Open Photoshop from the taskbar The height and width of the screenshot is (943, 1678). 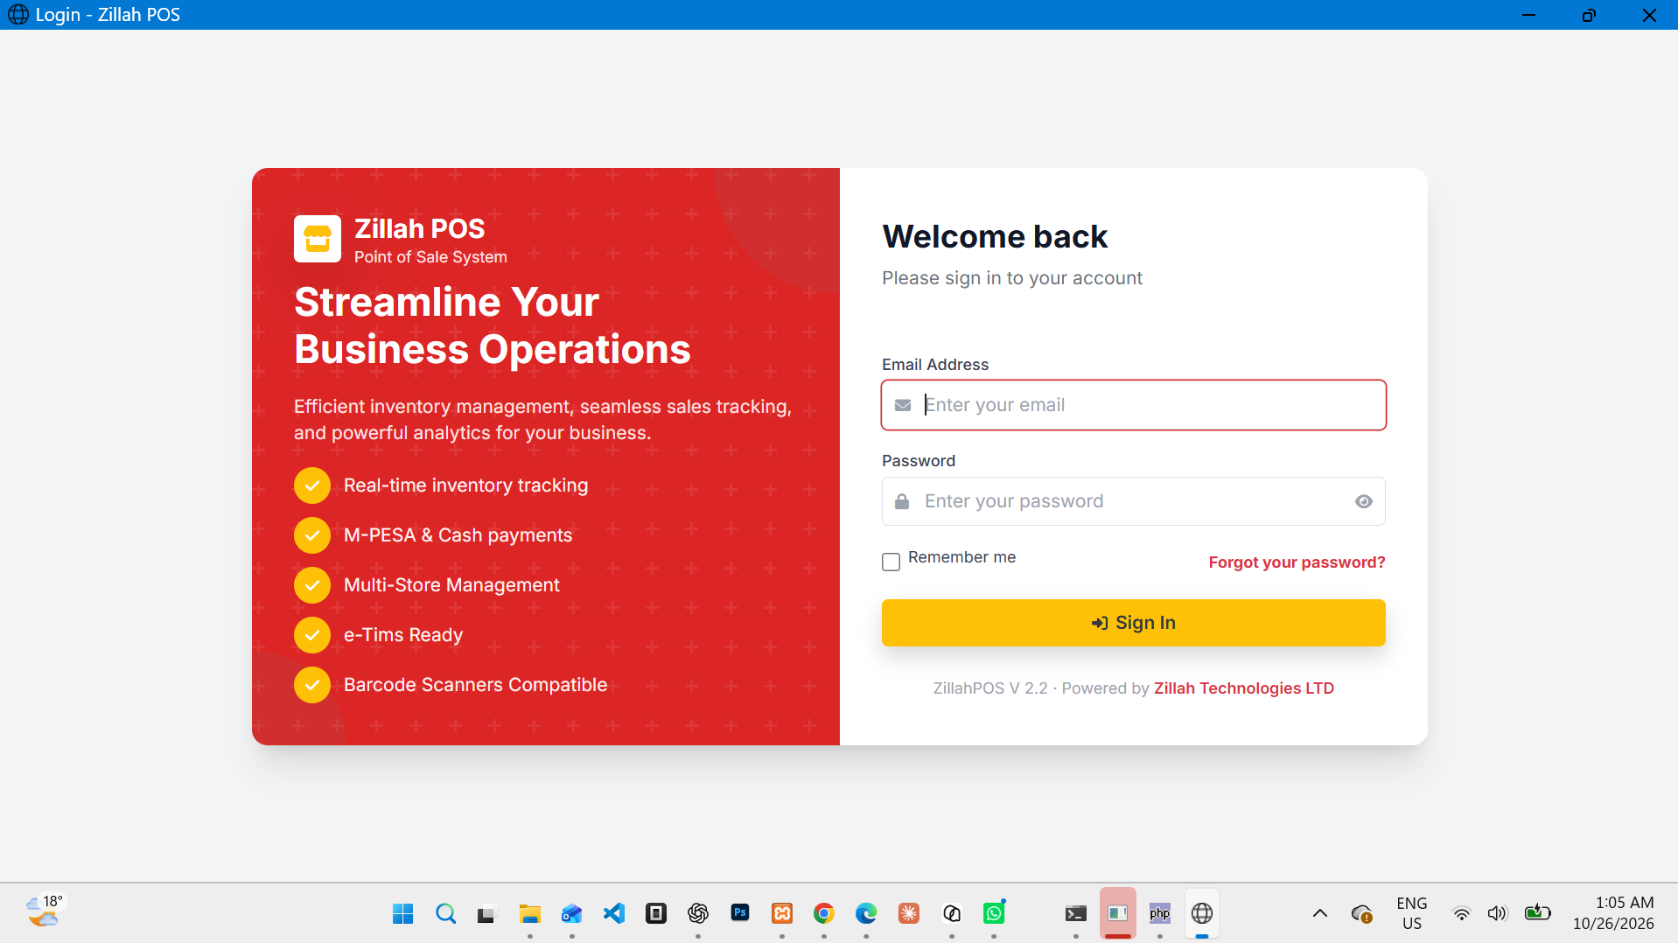pos(739,914)
